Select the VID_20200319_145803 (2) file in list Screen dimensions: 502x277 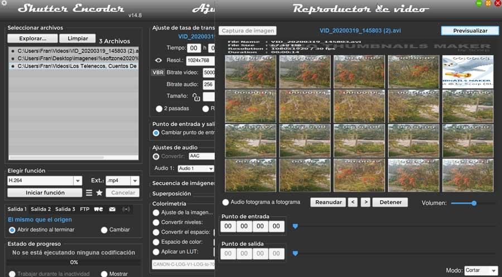74,51
